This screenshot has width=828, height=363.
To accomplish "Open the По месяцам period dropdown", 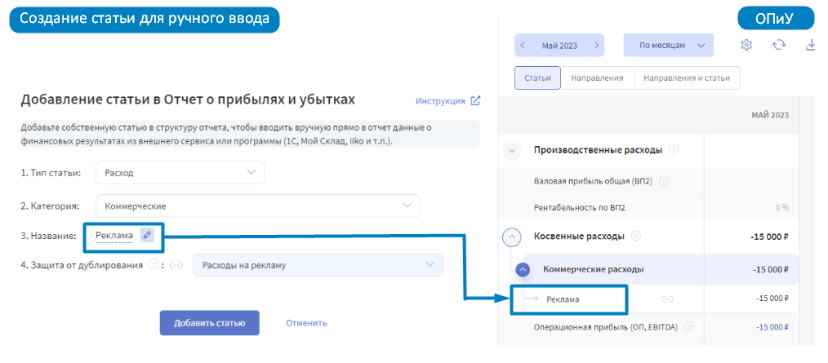I will click(669, 46).
